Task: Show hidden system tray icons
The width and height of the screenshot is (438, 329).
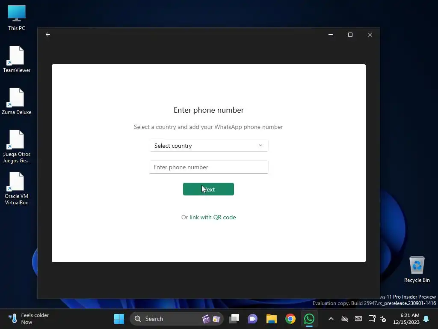Action: tap(331, 319)
